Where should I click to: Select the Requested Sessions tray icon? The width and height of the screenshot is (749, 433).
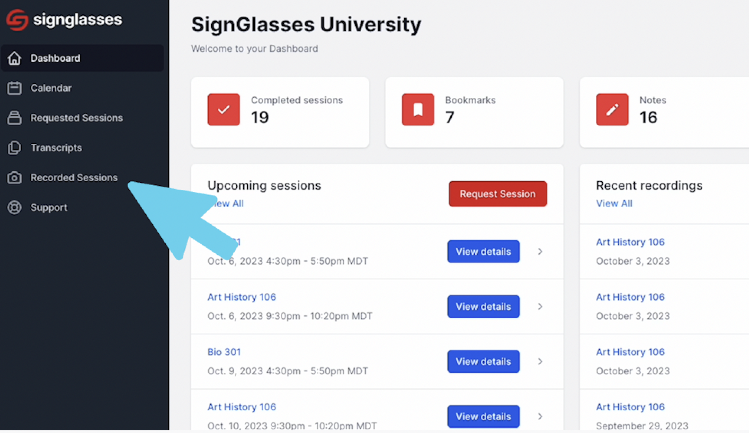14,118
